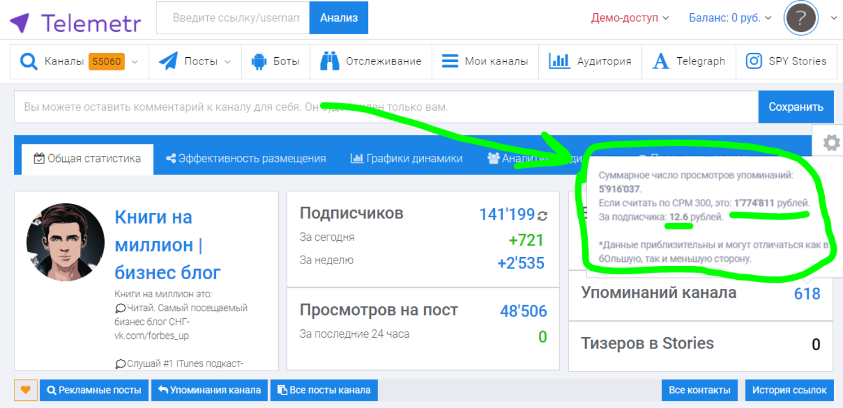The height and width of the screenshot is (408, 843).
Task: Open the Мои каналы menu item
Action: [485, 61]
